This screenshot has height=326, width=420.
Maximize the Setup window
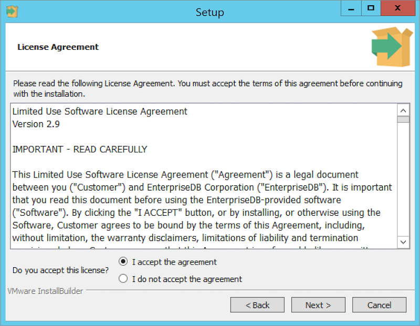pyautogui.click(x=371, y=8)
